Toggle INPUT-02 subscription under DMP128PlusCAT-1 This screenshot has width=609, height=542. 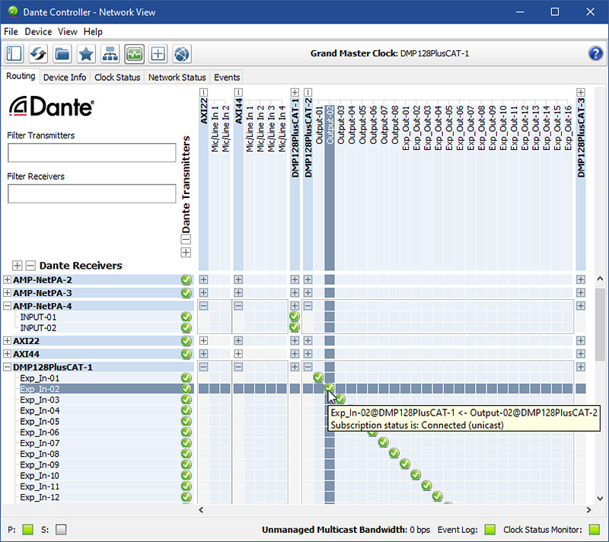tap(295, 327)
